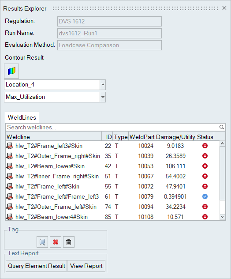Viewport: 231px width, 279px height.
Task: Click the red X tag removal icon
Action: point(56,242)
